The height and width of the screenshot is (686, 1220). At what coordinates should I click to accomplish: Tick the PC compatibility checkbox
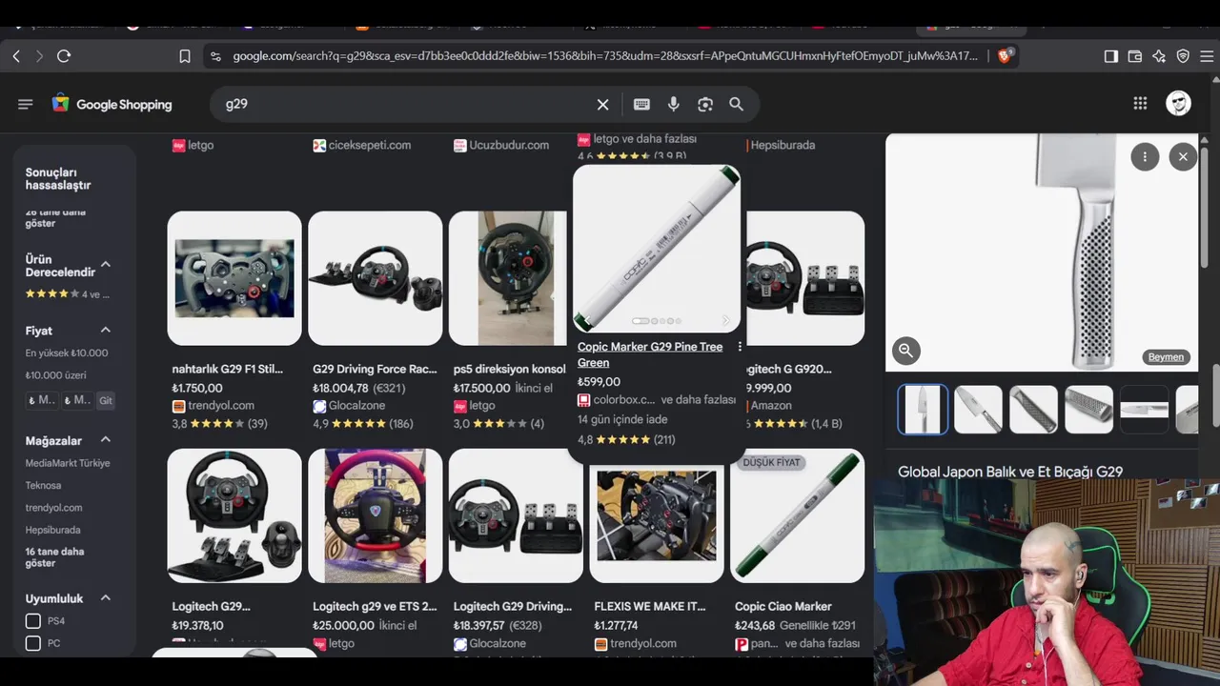(x=33, y=643)
